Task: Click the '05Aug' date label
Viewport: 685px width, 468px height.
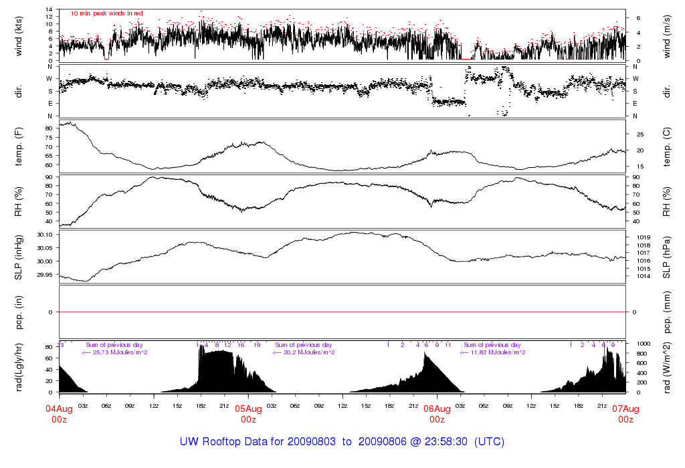Action: click(248, 409)
